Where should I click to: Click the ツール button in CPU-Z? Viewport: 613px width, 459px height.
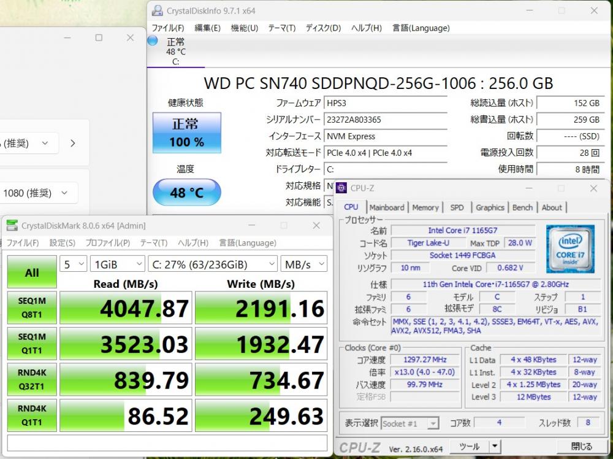(x=469, y=447)
